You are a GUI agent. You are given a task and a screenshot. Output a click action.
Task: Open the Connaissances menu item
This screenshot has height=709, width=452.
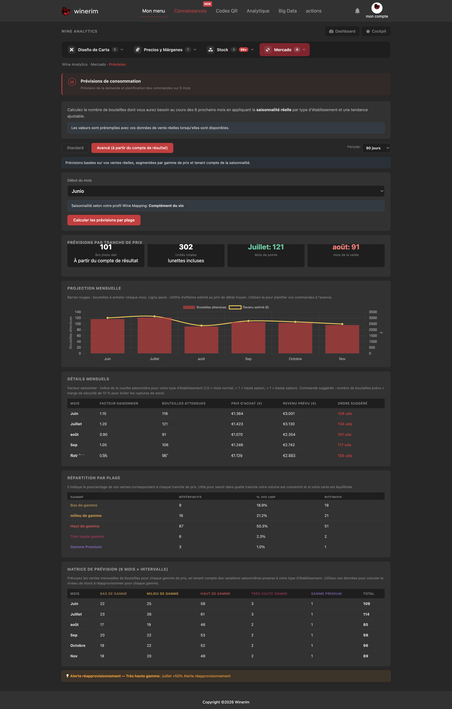click(x=190, y=11)
